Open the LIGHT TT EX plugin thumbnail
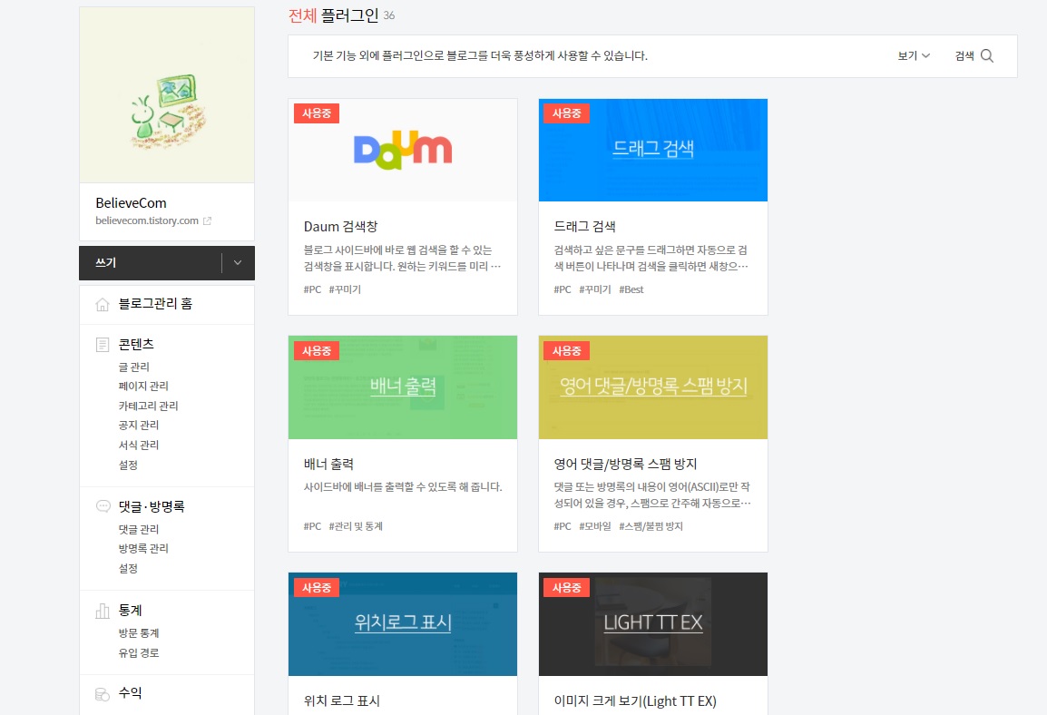1047x715 pixels. [653, 624]
